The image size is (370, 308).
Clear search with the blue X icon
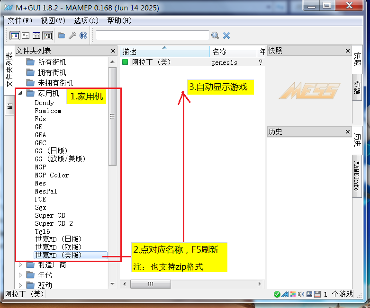[226, 35]
